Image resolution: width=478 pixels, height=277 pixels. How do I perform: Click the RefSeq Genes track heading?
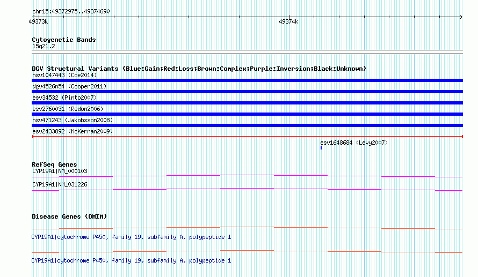(x=54, y=164)
